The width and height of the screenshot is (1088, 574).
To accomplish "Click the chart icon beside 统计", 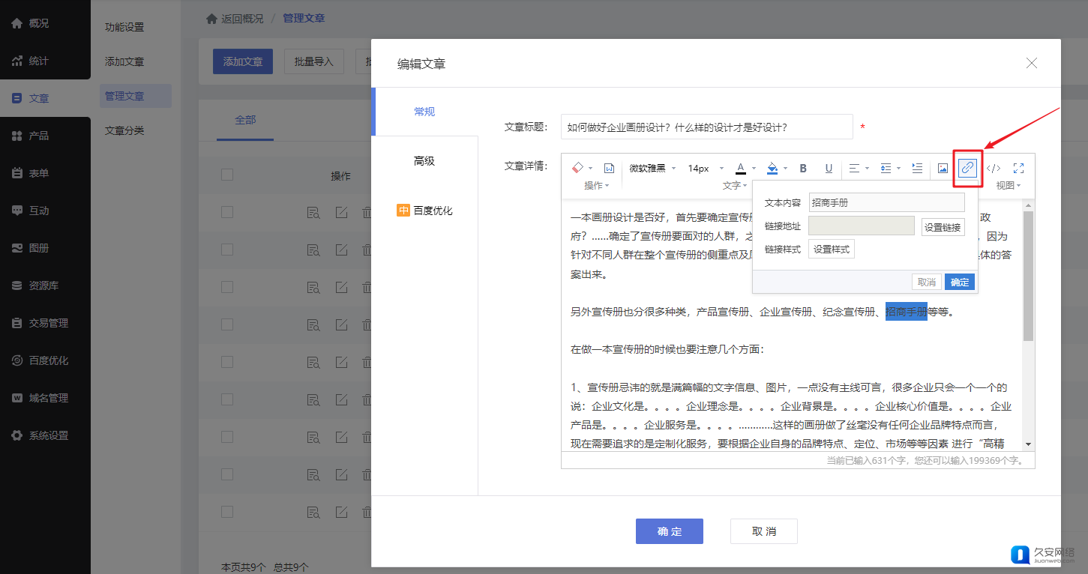I will (16, 61).
